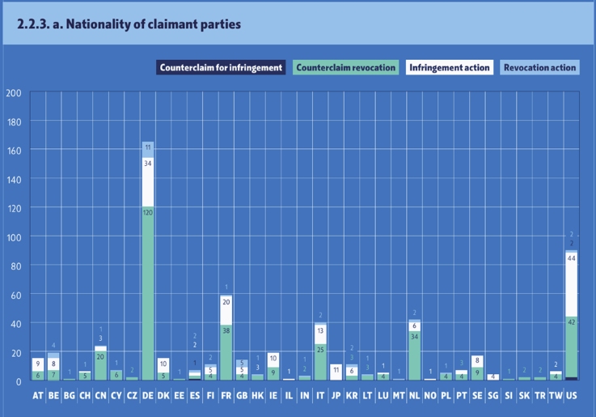Click the 'Revocation action' legend label
This screenshot has width=596, height=417.
pyautogui.click(x=539, y=67)
